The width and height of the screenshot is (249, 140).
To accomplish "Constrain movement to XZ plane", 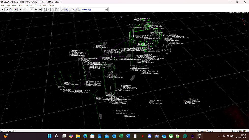I will point(32,9).
